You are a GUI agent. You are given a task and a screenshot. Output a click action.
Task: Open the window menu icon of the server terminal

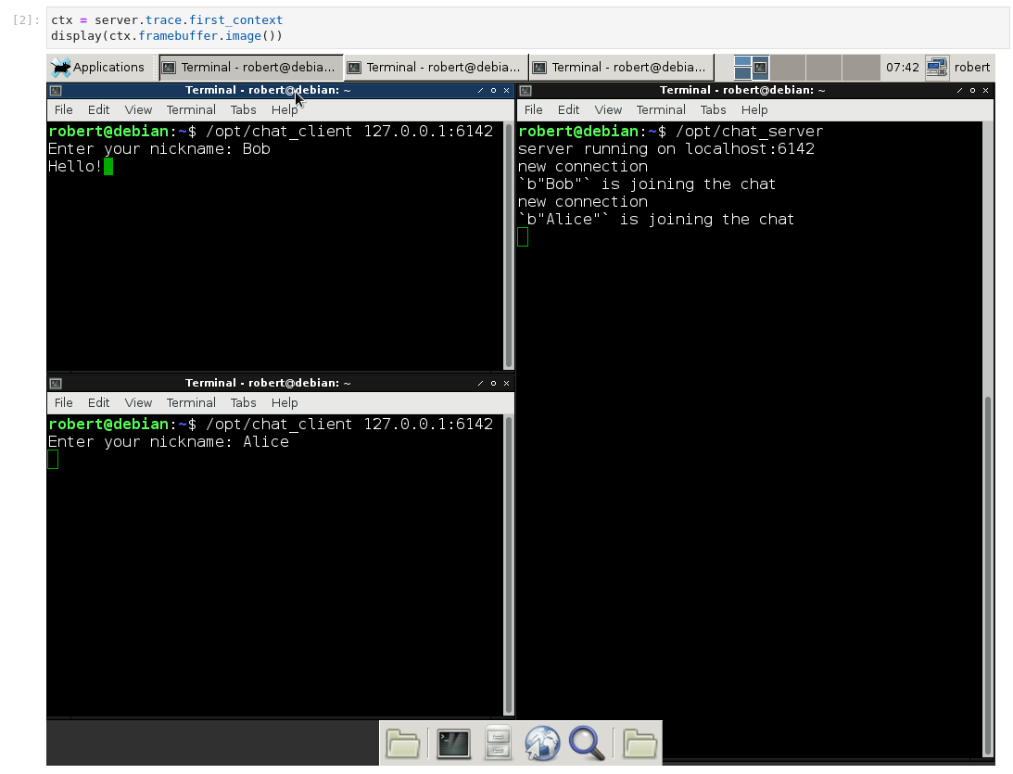(x=524, y=90)
